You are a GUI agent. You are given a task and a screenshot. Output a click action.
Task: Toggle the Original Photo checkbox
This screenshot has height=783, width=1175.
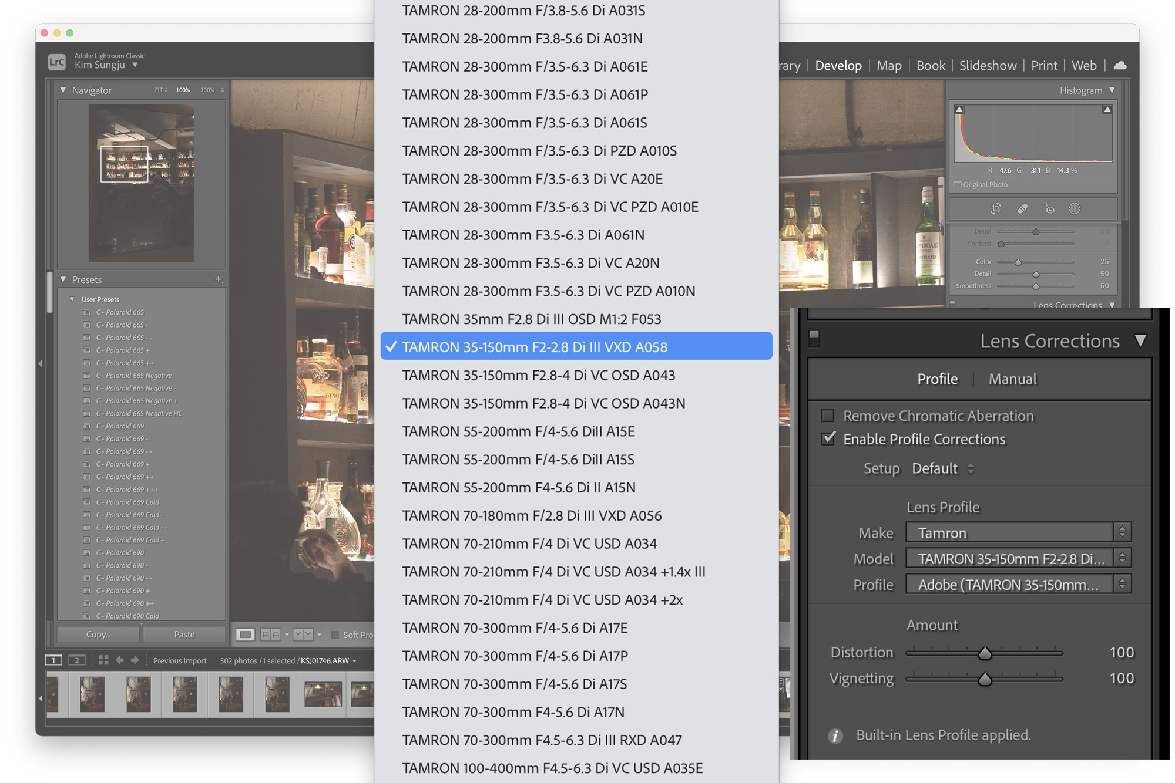pyautogui.click(x=958, y=184)
